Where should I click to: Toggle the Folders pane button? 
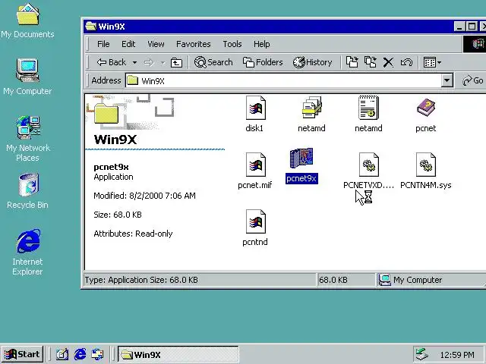263,62
